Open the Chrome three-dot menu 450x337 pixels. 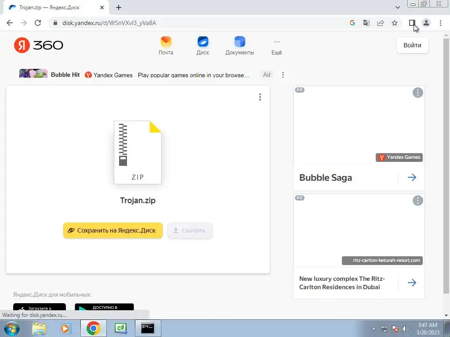[440, 23]
